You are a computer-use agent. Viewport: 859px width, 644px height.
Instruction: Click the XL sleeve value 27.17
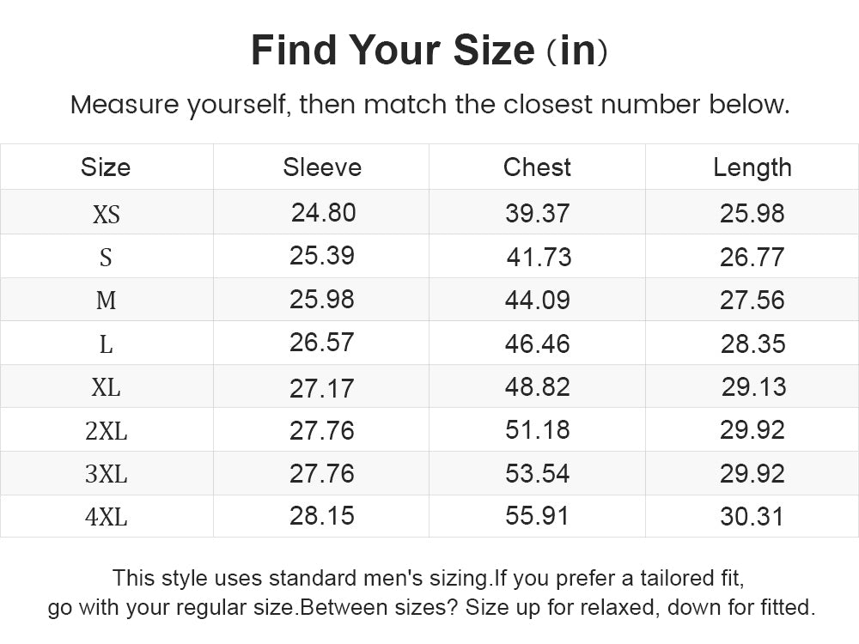pos(321,388)
